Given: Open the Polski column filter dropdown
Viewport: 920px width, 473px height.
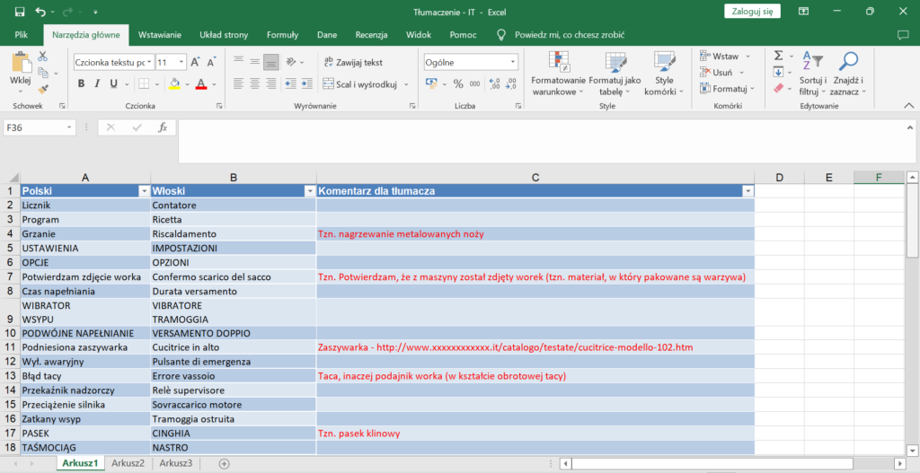Looking at the screenshot, I should 144,191.
